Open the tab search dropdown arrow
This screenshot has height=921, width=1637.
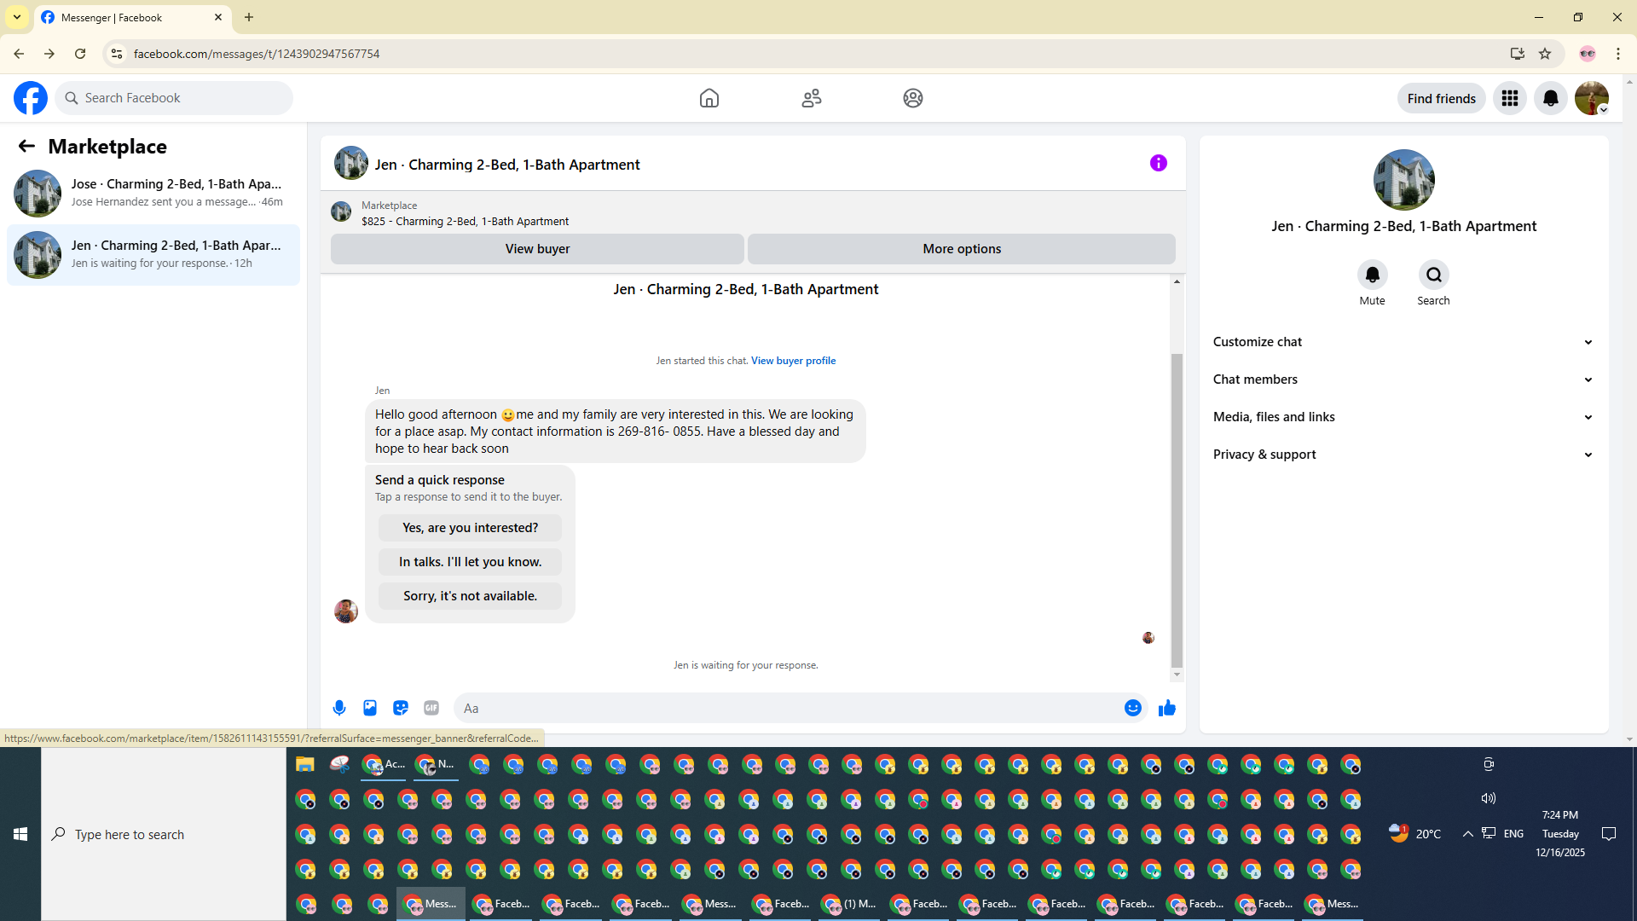pos(17,17)
